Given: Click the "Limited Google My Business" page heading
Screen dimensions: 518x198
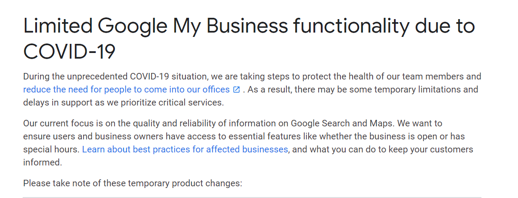Looking at the screenshot, I should pos(249,39).
